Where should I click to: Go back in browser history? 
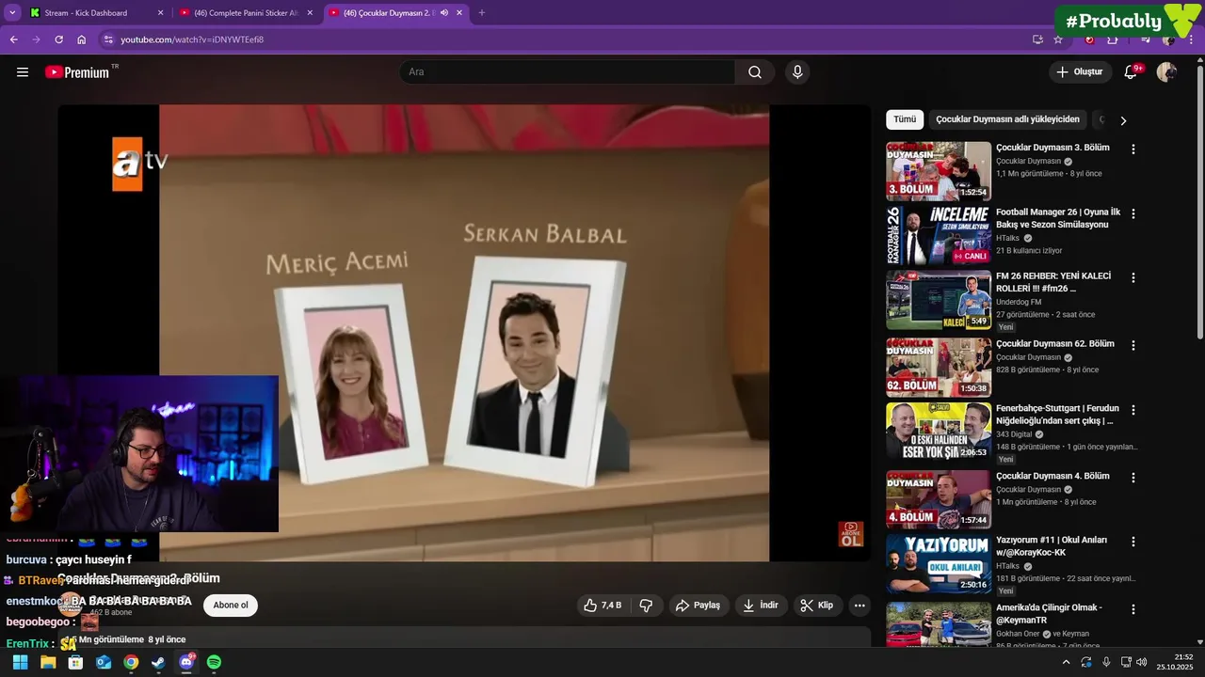14,39
